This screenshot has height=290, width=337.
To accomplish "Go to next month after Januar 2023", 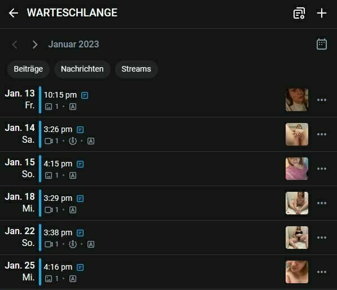I will pyautogui.click(x=35, y=45).
